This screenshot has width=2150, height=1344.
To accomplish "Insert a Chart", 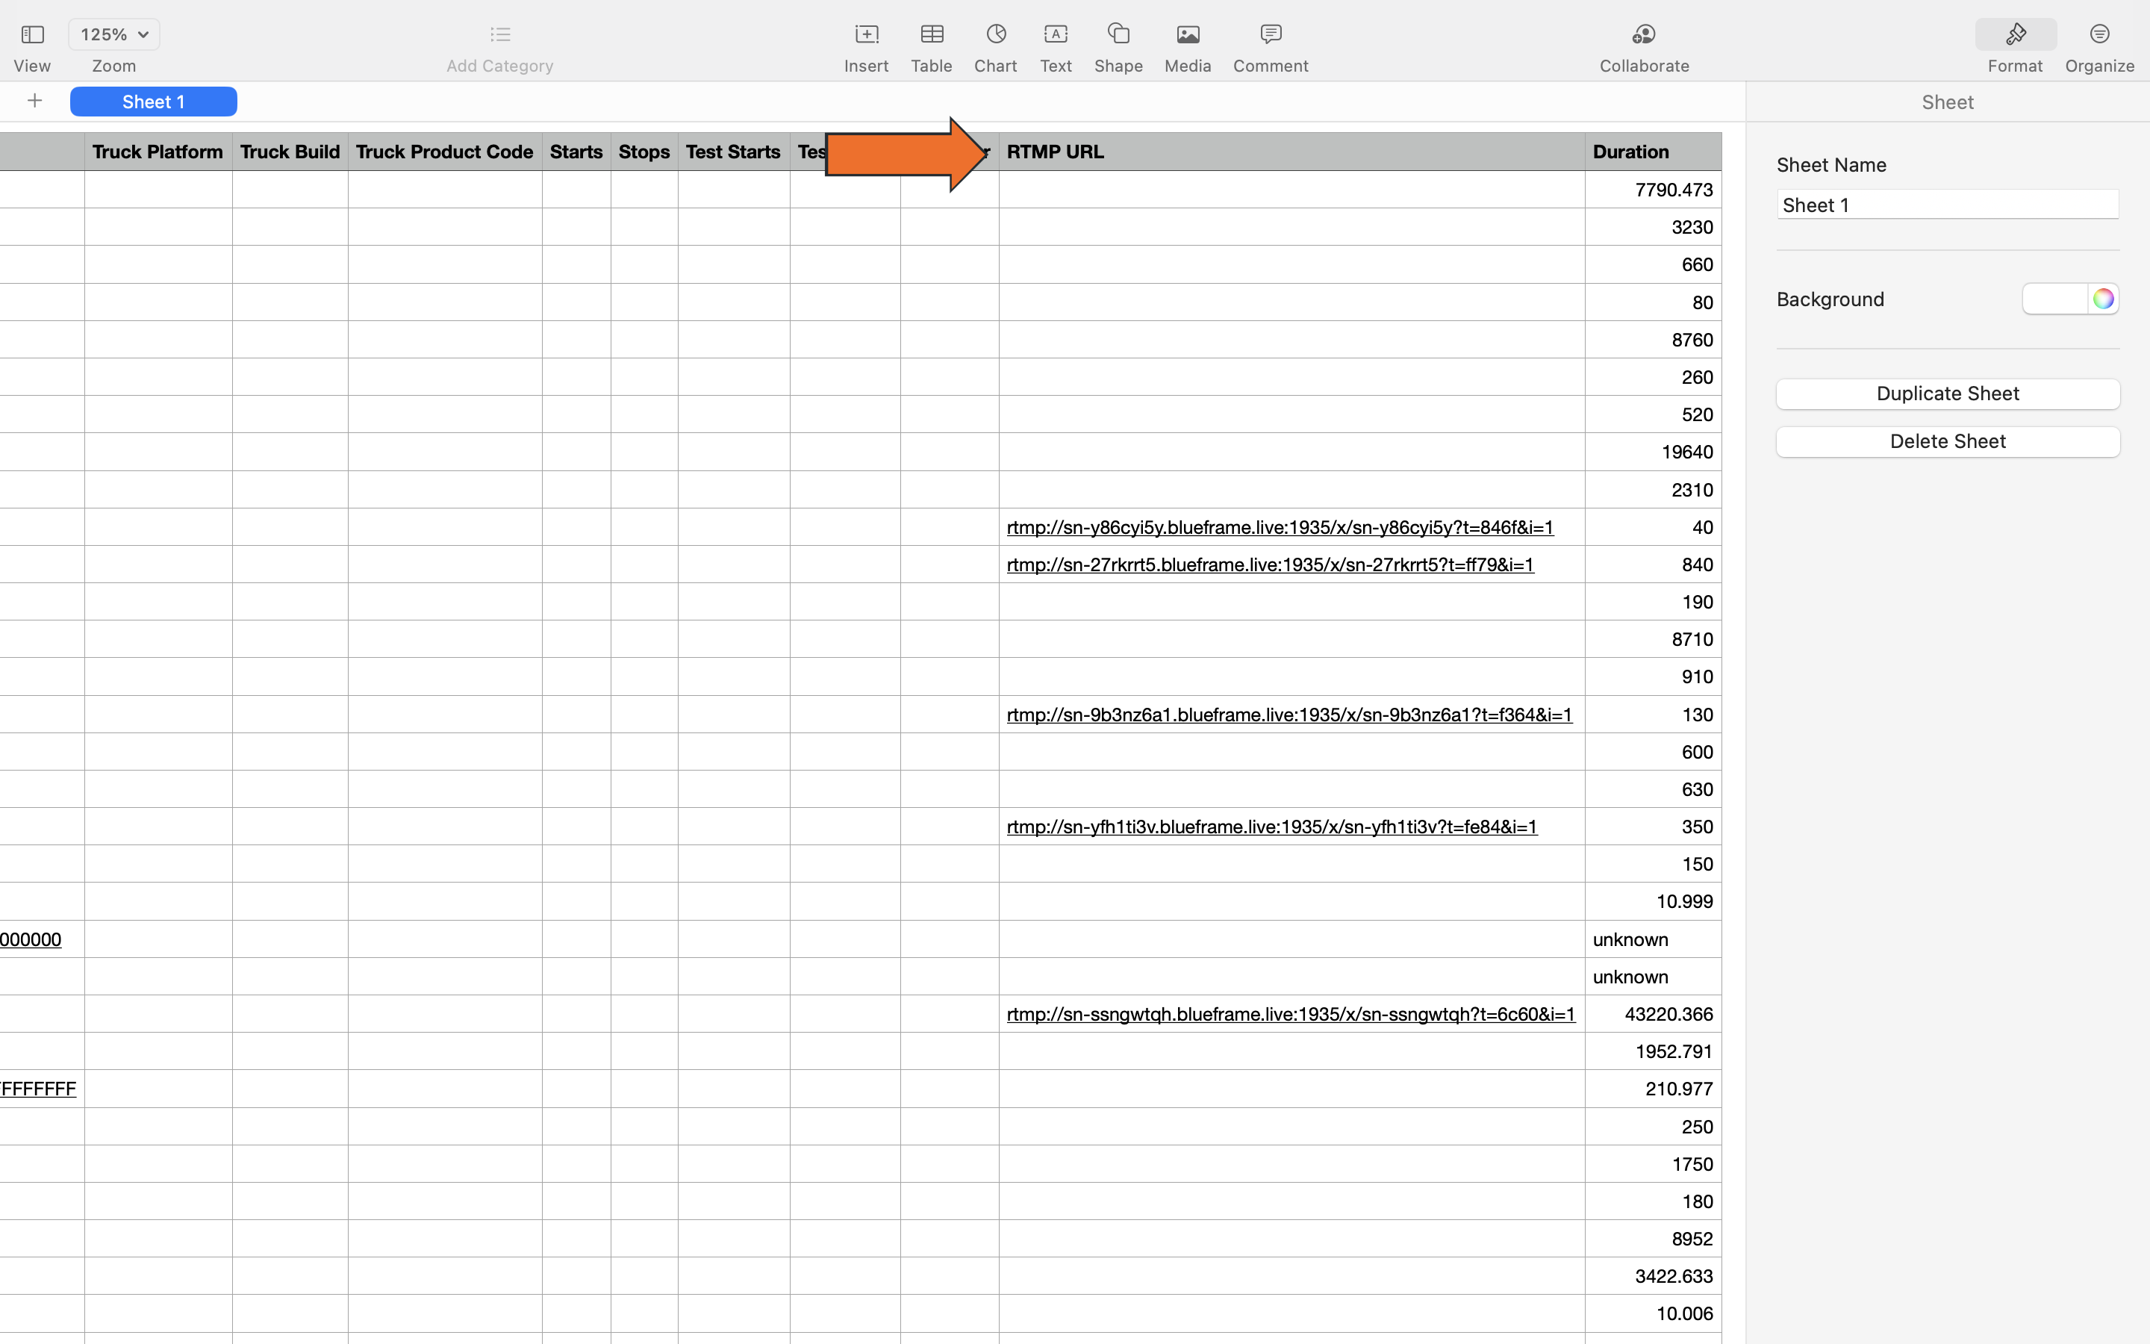I will [995, 34].
